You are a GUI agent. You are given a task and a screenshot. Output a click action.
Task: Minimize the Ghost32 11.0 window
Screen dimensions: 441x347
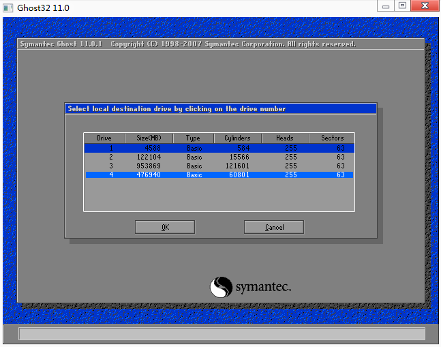pos(386,5)
